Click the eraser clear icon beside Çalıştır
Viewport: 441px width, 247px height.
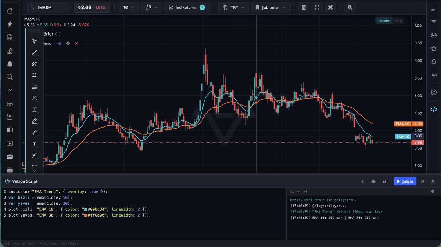click(423, 181)
